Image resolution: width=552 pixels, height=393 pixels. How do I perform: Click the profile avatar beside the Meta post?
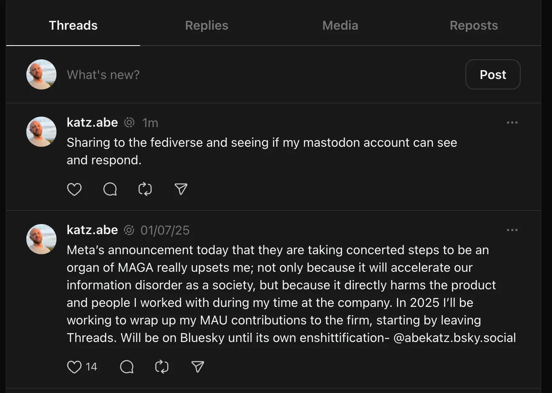[x=41, y=239]
